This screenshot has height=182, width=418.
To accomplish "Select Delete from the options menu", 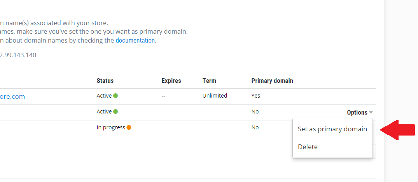I will click(x=308, y=147).
